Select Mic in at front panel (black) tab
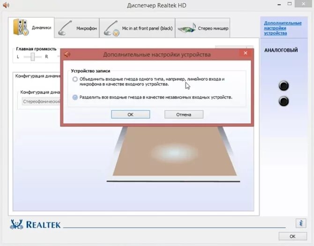Viewport: 314px width, 246px height. (137, 28)
